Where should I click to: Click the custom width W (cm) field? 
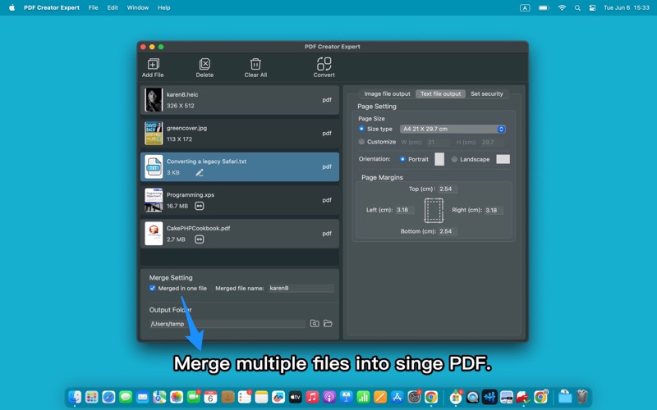pyautogui.click(x=438, y=142)
